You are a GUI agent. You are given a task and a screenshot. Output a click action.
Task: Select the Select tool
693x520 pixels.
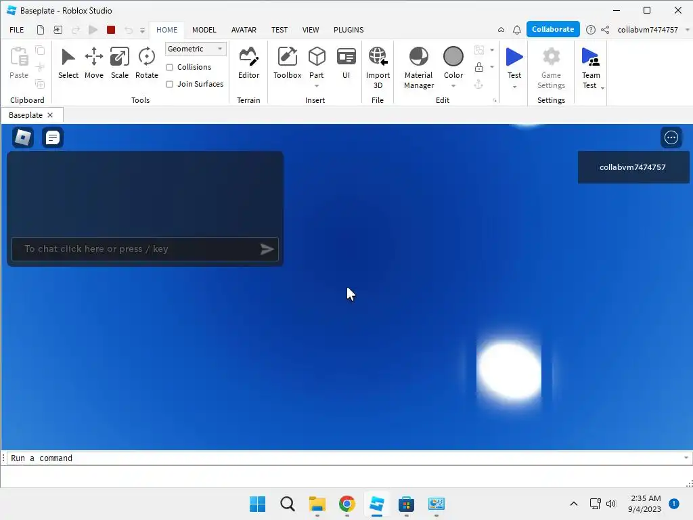68,63
